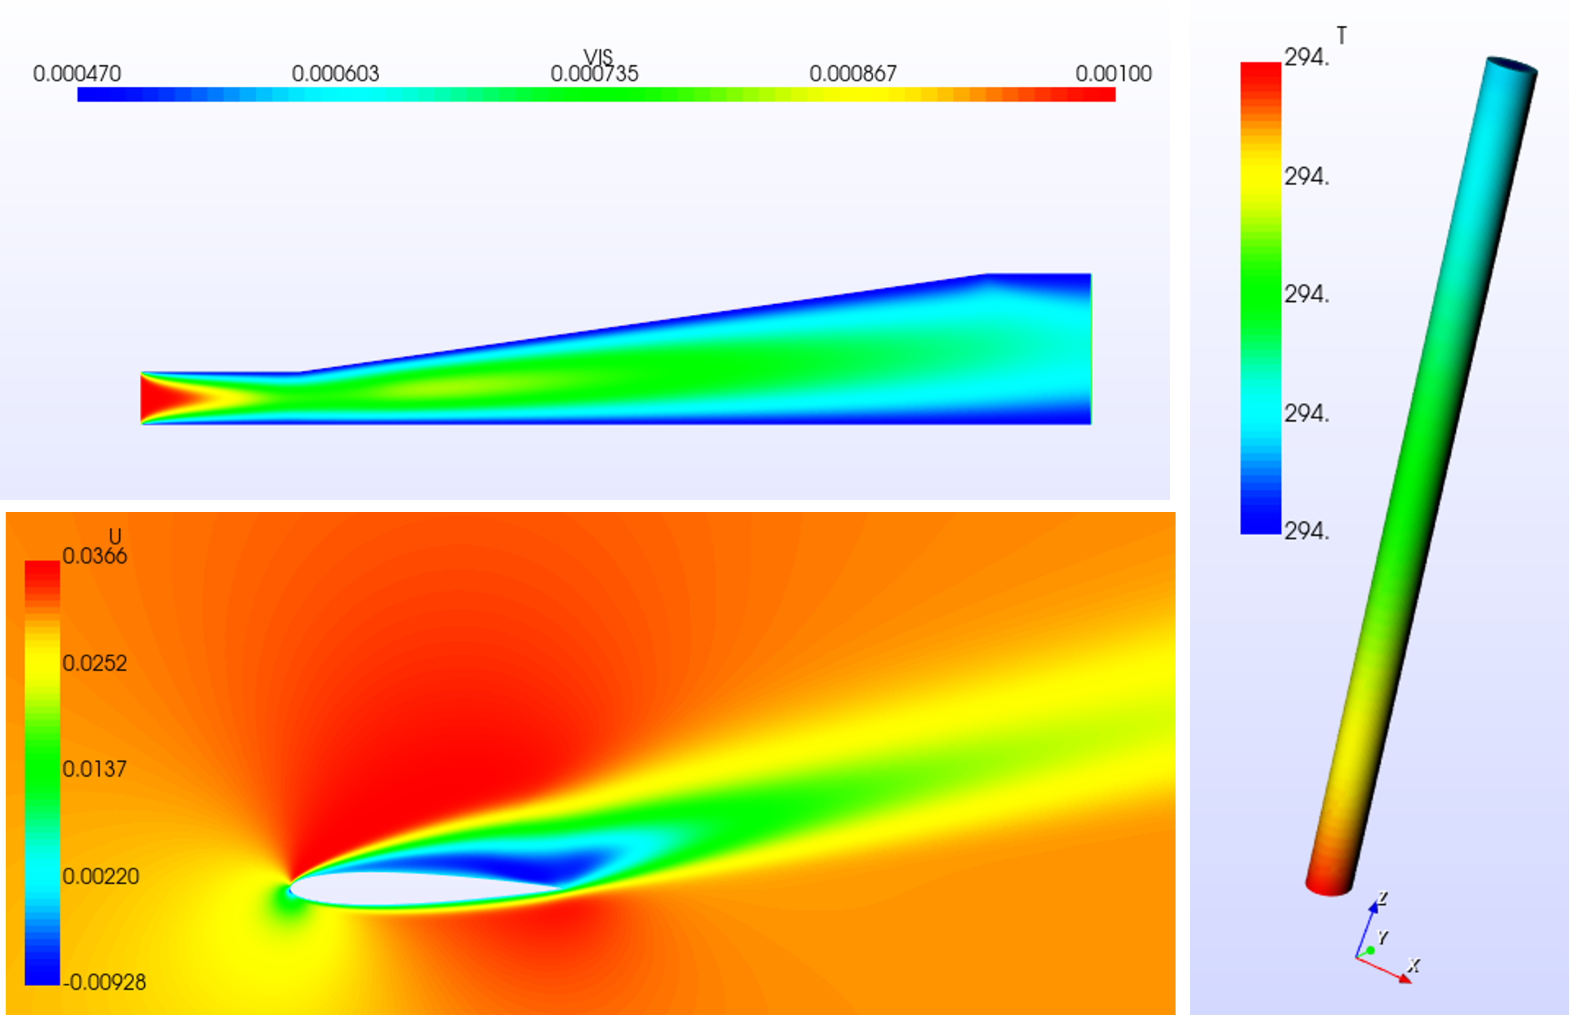1577x1017 pixels.
Task: Click the 0.0366 maximum label on U legend
Action: [95, 556]
